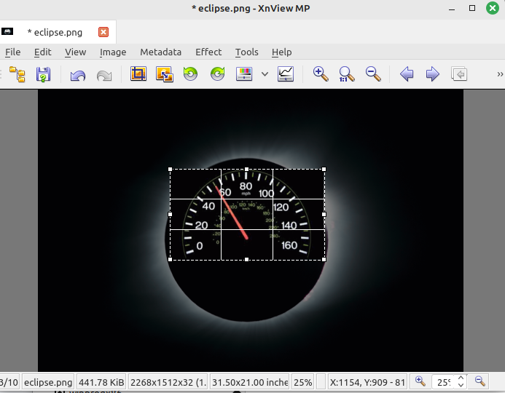Open the File menu
Viewport: 505px width, 393px height.
coord(13,52)
